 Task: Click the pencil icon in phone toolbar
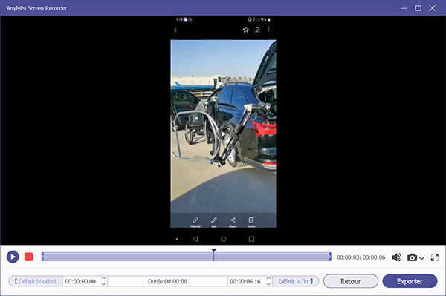pos(213,221)
